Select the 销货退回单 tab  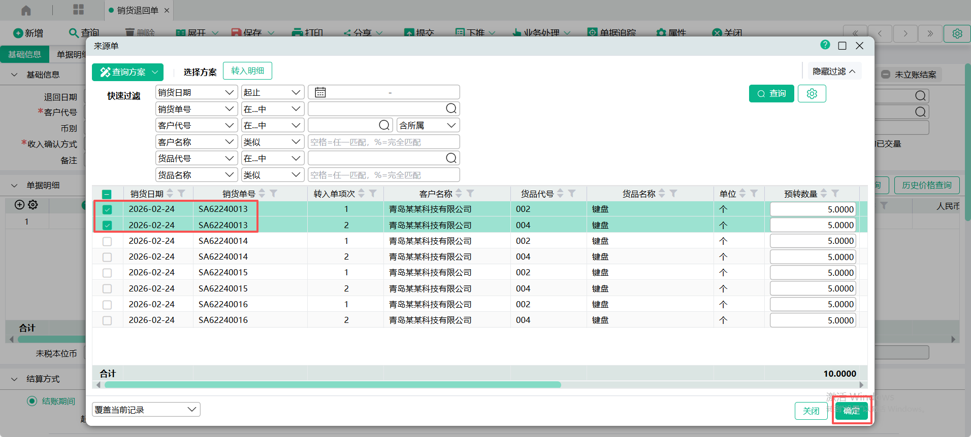pos(137,10)
